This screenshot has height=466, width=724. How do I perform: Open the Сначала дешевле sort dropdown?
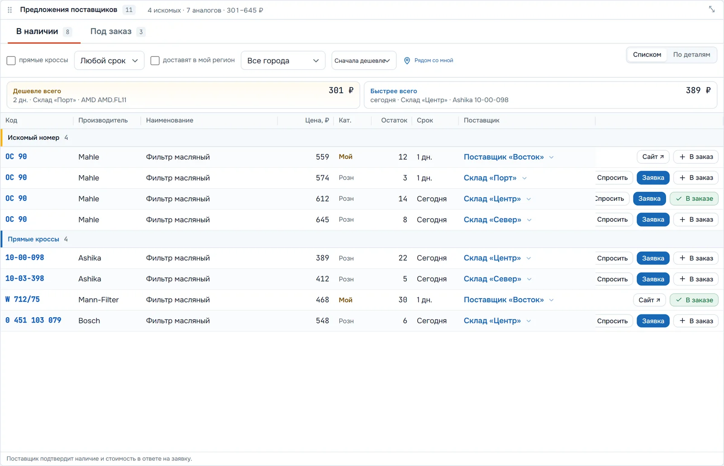[364, 61]
